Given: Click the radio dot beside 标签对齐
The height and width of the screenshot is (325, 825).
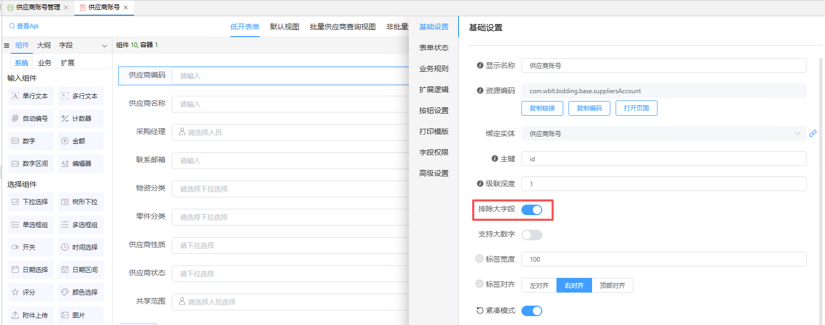Looking at the screenshot, I should click(480, 284).
